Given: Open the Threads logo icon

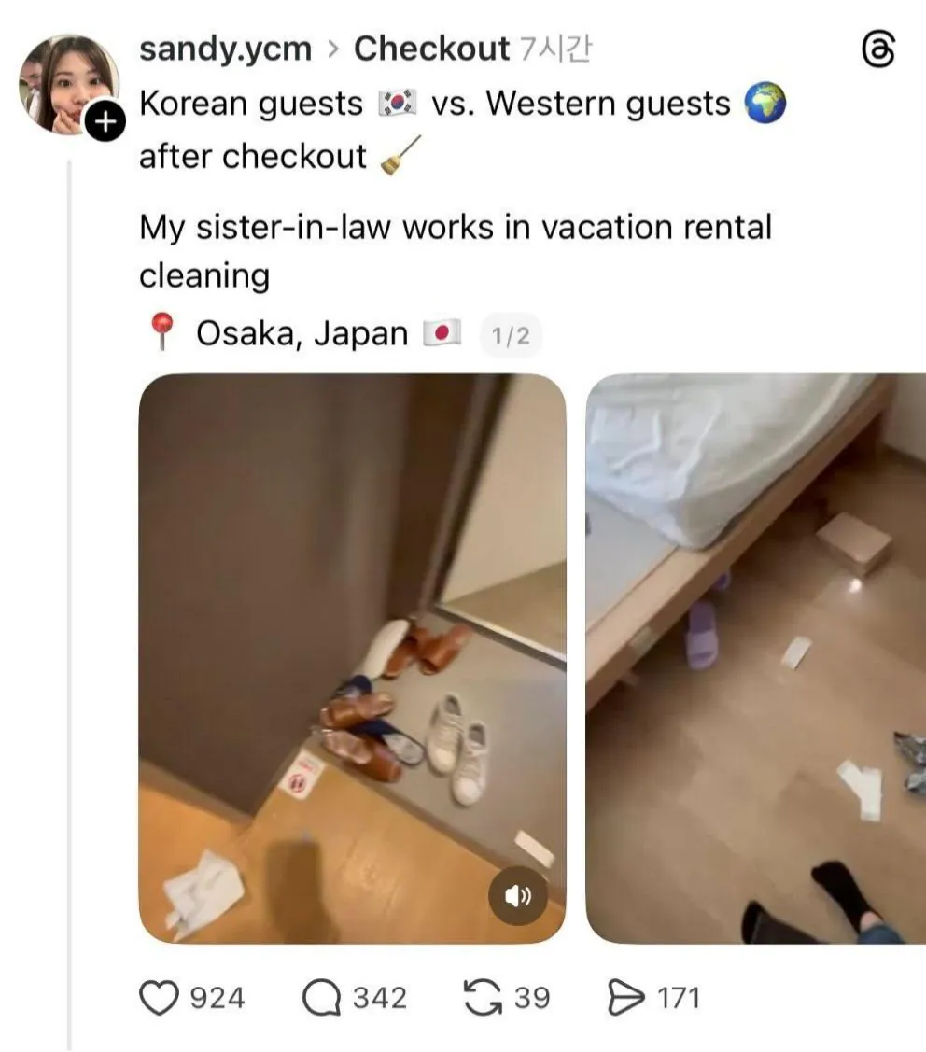Looking at the screenshot, I should tap(877, 51).
